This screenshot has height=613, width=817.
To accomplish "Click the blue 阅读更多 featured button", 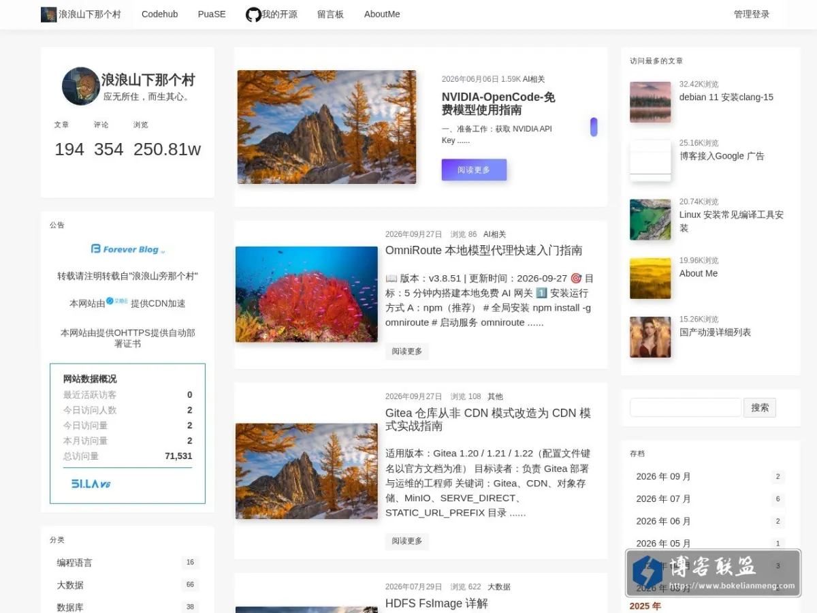I will (x=474, y=170).
